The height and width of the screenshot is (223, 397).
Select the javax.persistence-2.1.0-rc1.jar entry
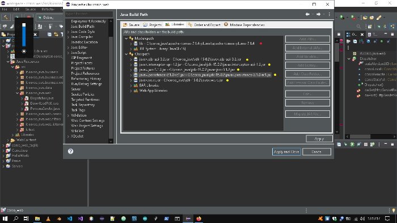pyautogui.click(x=202, y=75)
